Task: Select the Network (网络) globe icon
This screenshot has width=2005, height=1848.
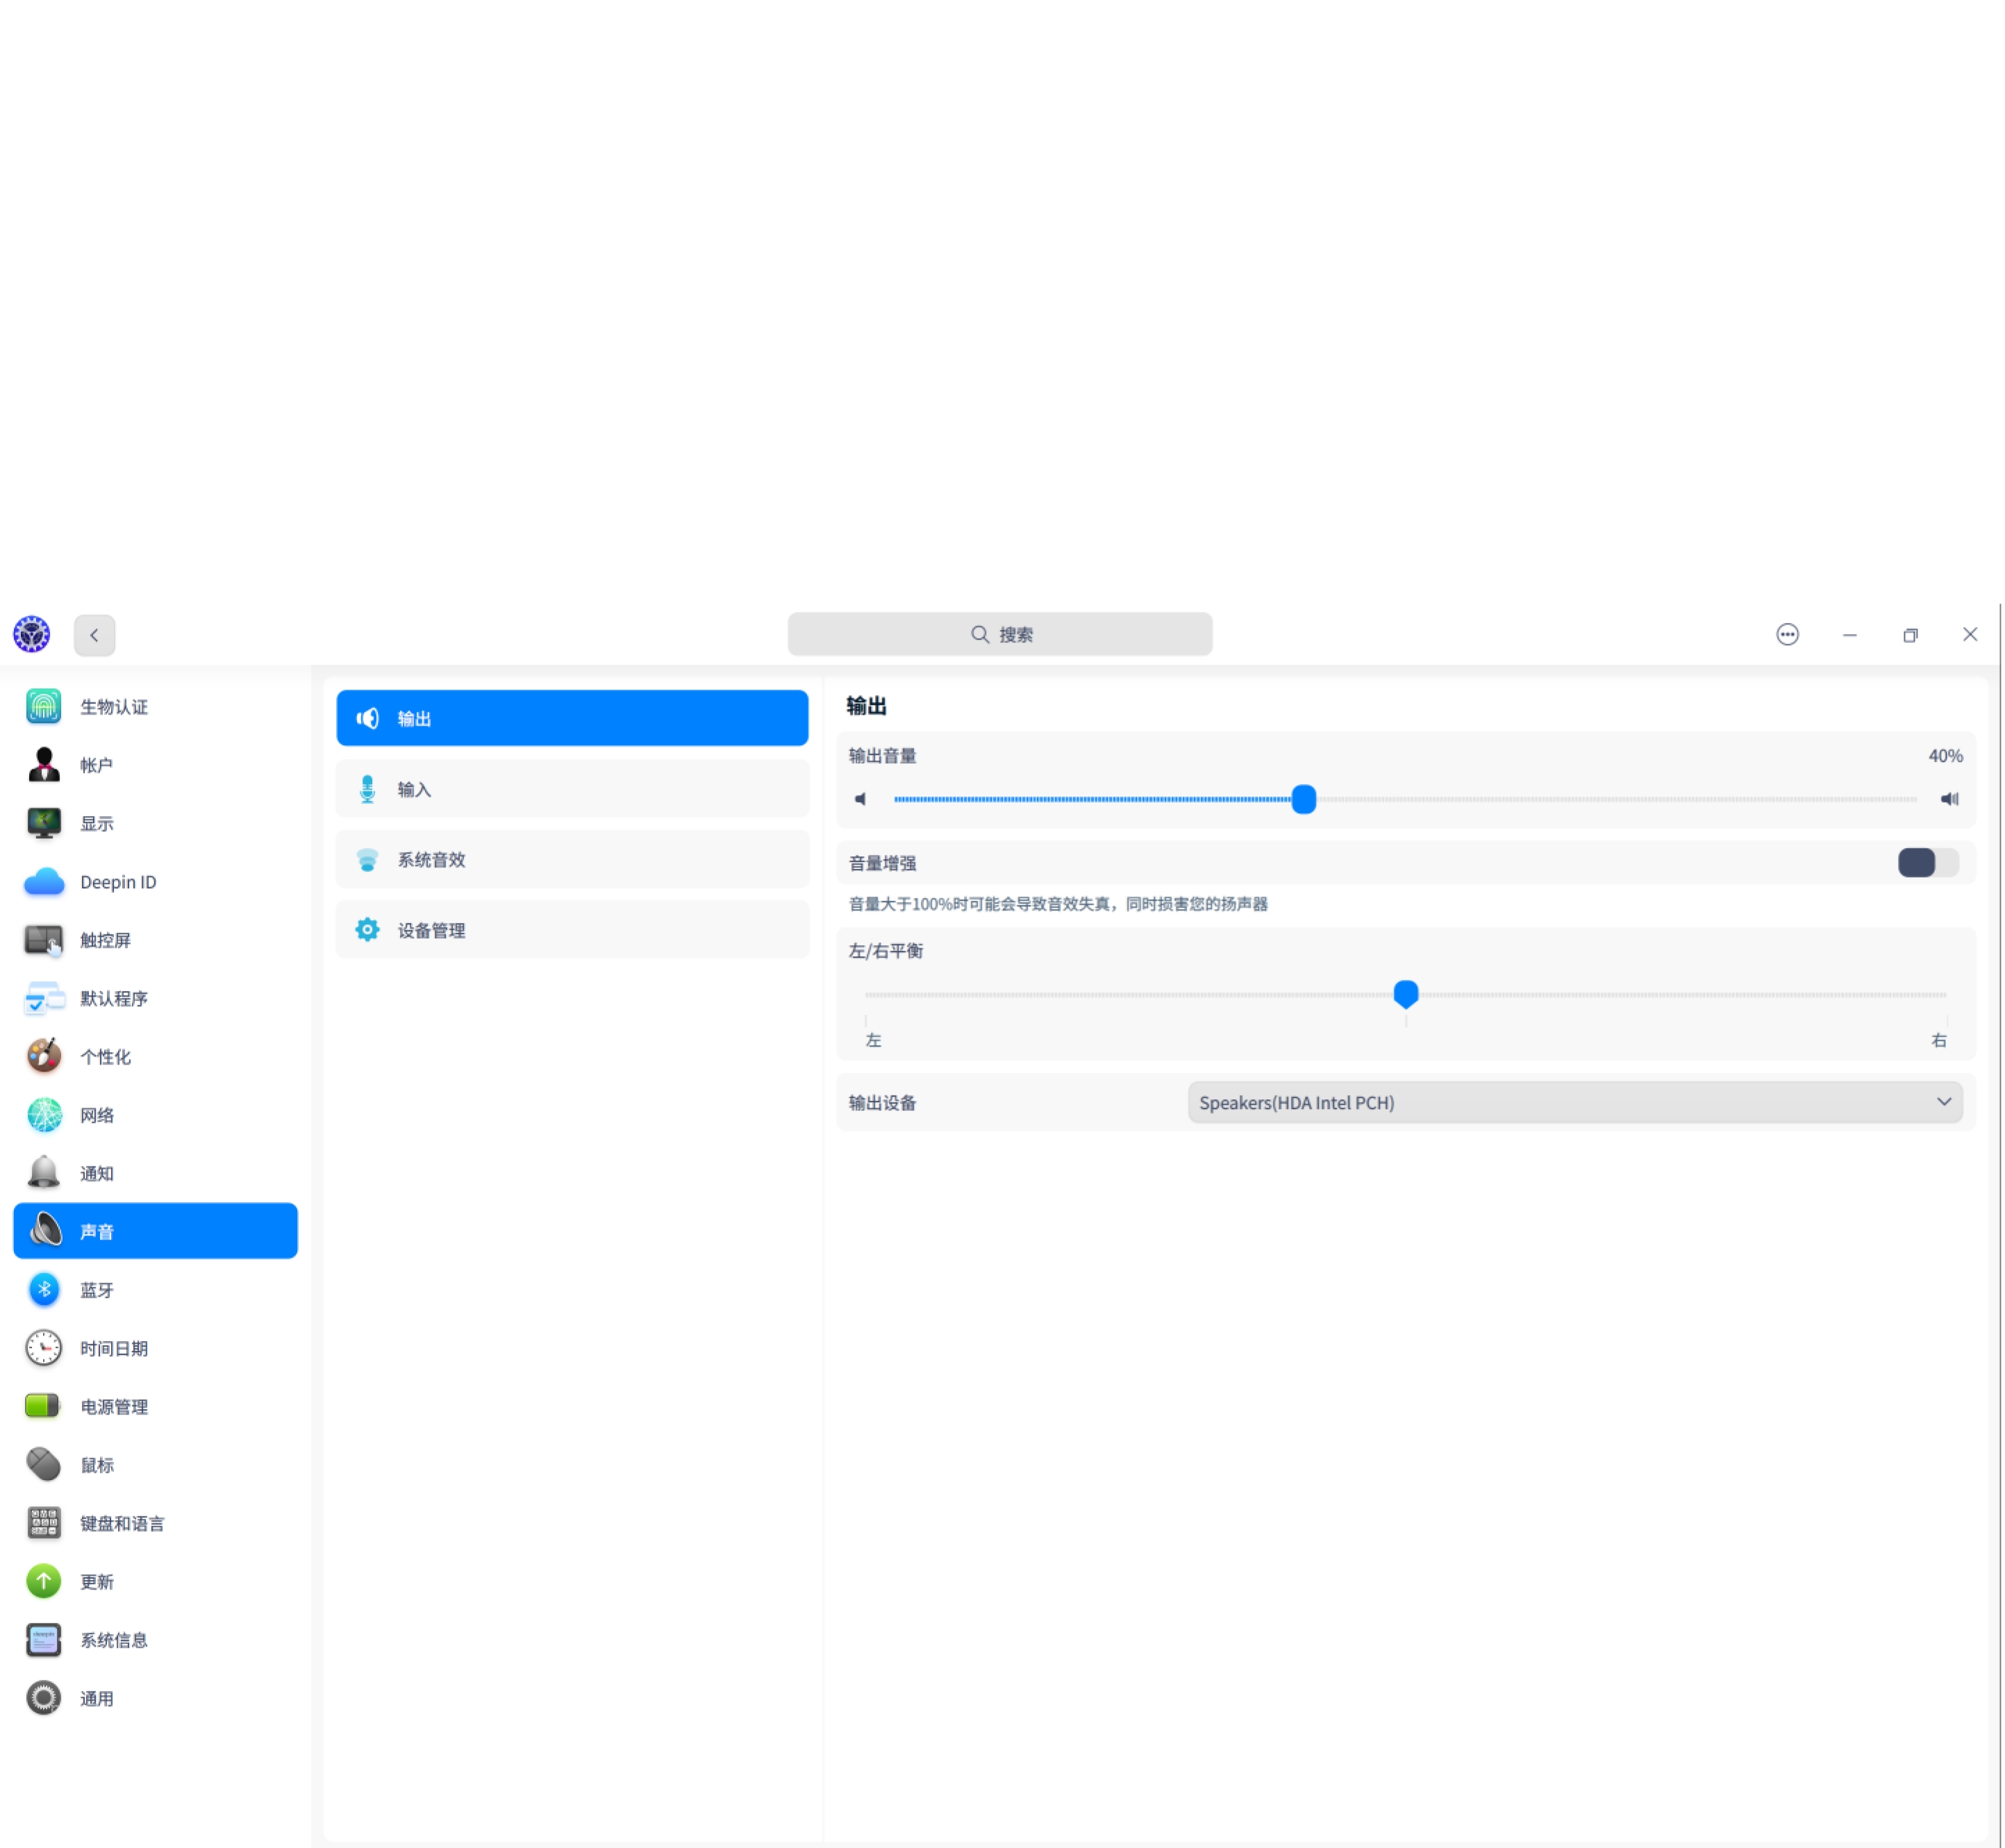Action: tap(44, 1114)
